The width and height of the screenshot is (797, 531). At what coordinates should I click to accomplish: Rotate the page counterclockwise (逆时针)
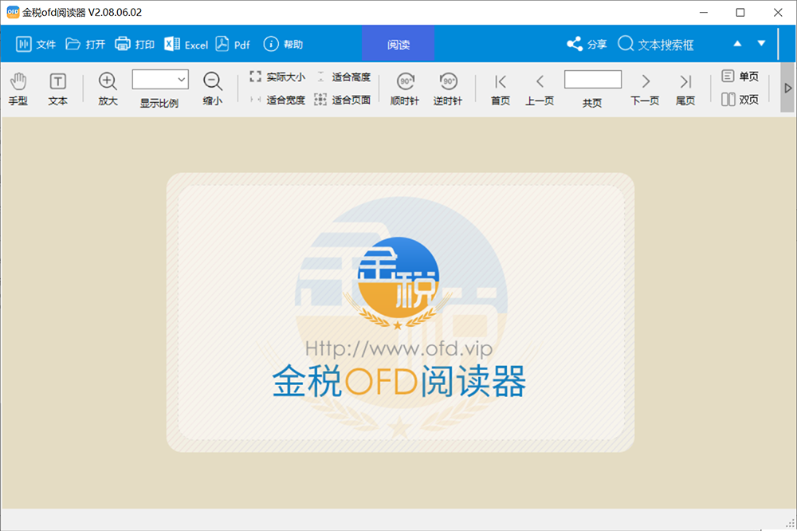(x=449, y=86)
